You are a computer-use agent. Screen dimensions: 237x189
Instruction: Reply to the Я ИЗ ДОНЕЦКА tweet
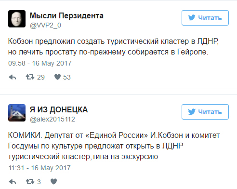(13, 182)
